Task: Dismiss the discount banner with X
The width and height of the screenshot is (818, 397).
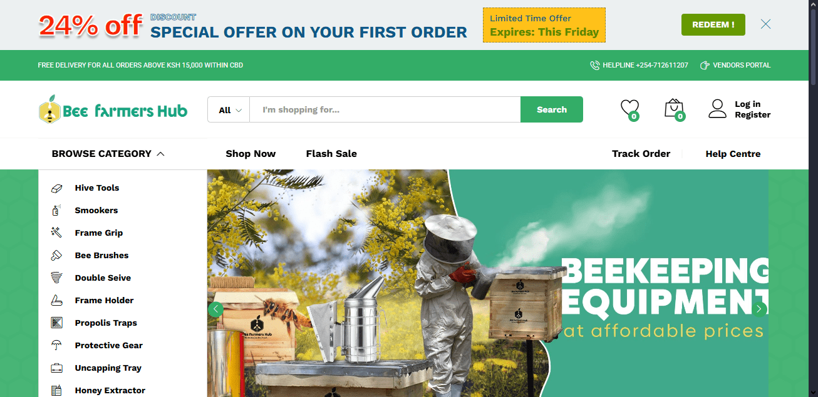Action: tap(765, 24)
